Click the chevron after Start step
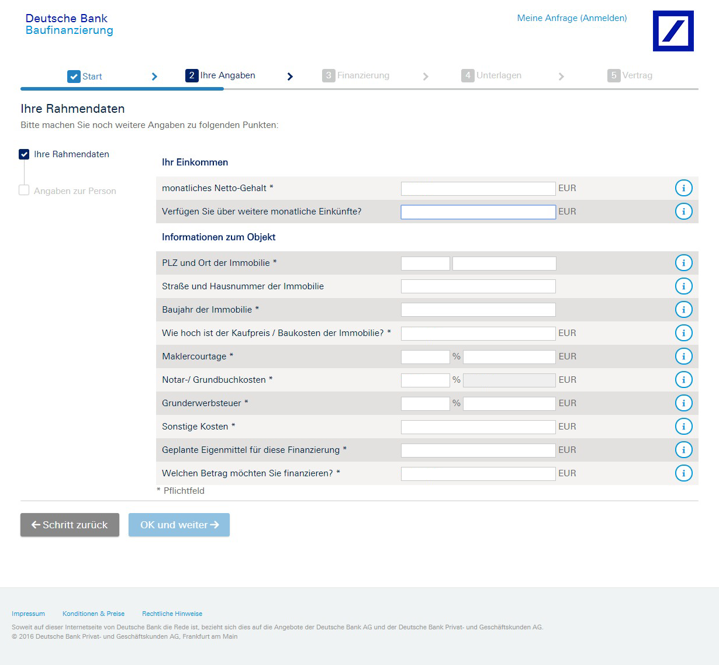This screenshot has width=719, height=665. [154, 77]
